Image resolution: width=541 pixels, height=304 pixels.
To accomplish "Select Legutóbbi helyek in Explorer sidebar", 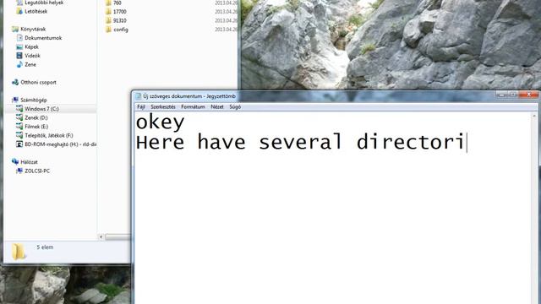I will [x=44, y=3].
